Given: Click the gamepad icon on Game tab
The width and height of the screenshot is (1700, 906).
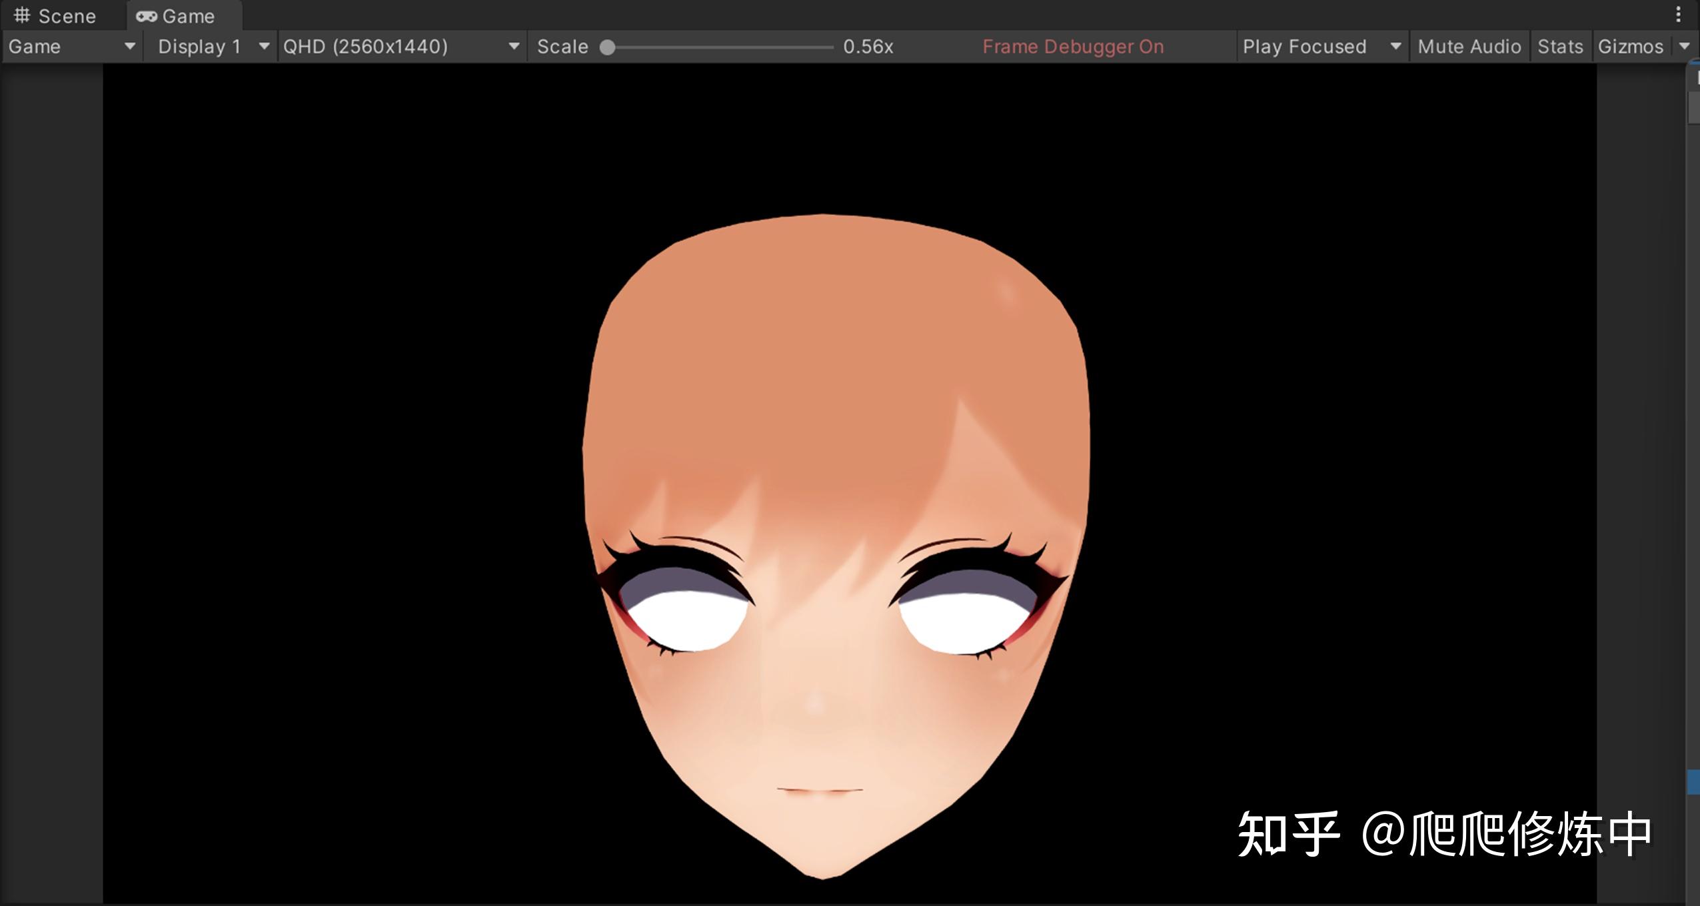Looking at the screenshot, I should coord(146,16).
